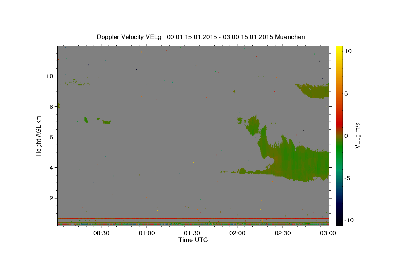This screenshot has height=271, width=407.
Task: Click the 00:30 time tick label
Action: pyautogui.click(x=101, y=233)
